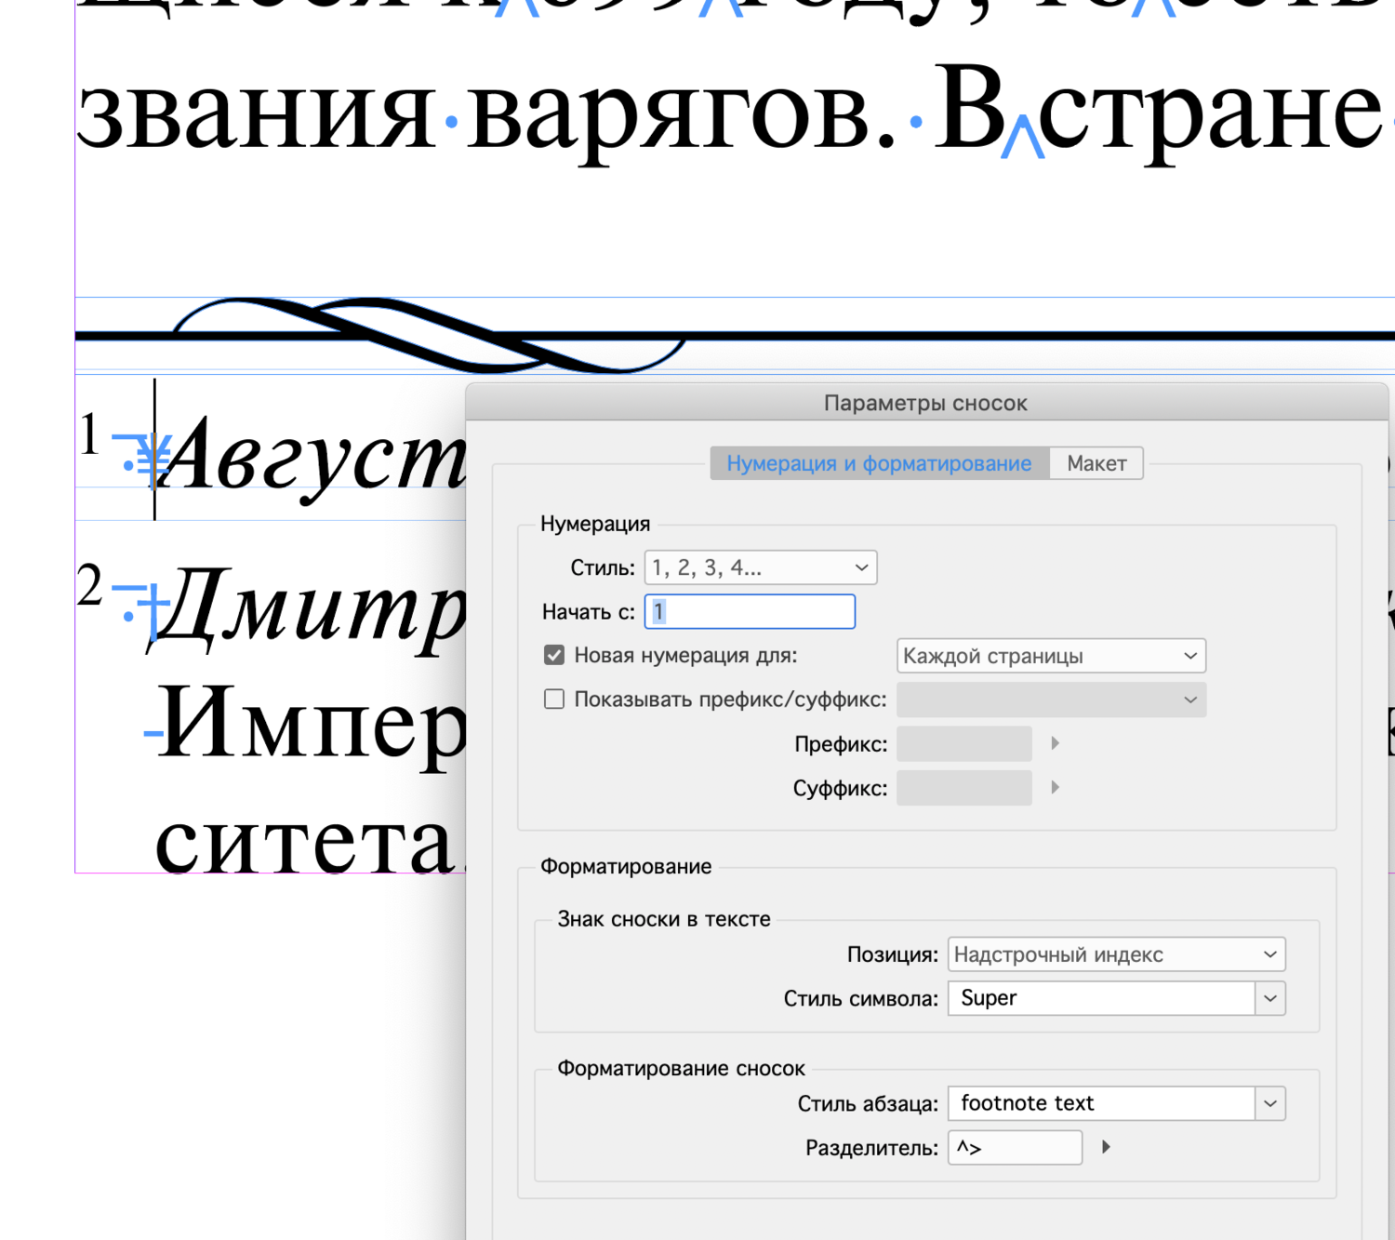The image size is (1395, 1240).
Task: Open the Стиль абзаца dropdown showing footnote text
Action: [1115, 1102]
